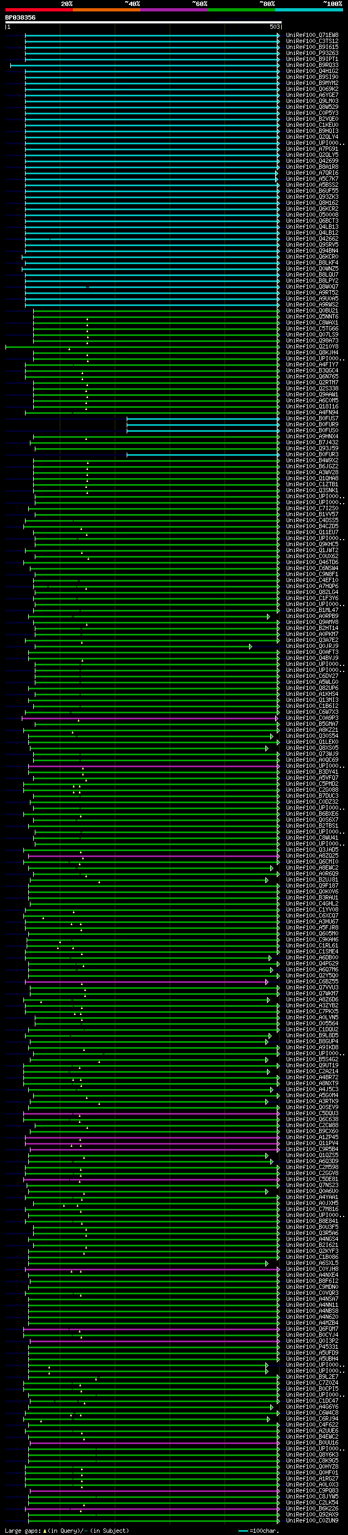
Task: Open hit UniRef100_Q069K2
Action: tap(312, 89)
